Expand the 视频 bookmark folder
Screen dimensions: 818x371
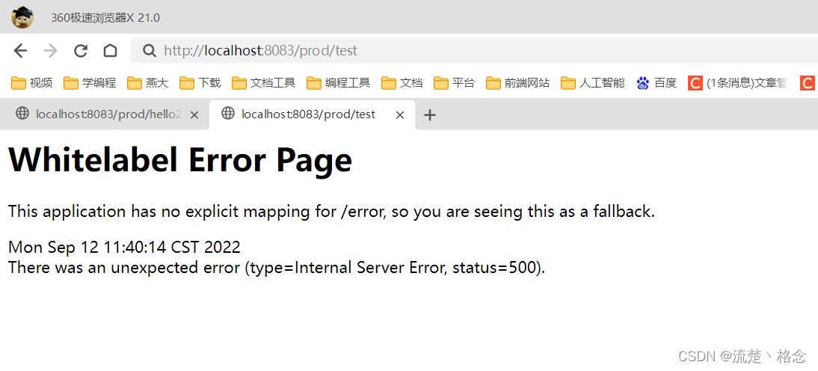pos(32,83)
